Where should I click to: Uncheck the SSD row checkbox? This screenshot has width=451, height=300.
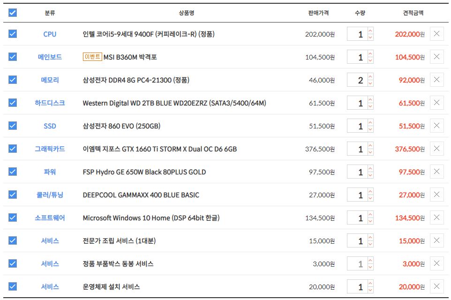[13, 126]
